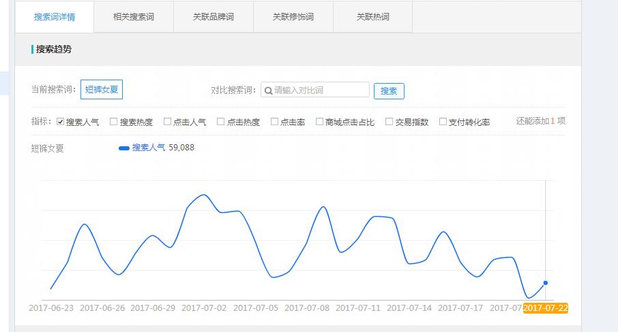Click the 搜索 button
The width and height of the screenshot is (618, 332).
(x=389, y=91)
